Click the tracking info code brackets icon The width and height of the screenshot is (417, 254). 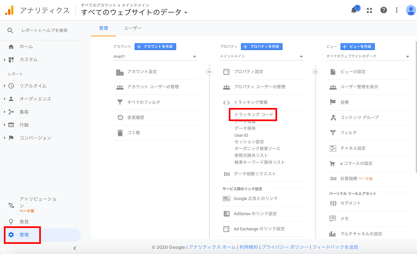point(226,103)
